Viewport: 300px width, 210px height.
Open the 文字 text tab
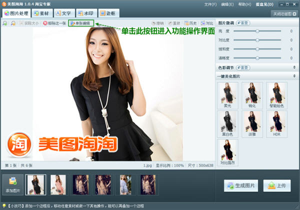click(64, 13)
